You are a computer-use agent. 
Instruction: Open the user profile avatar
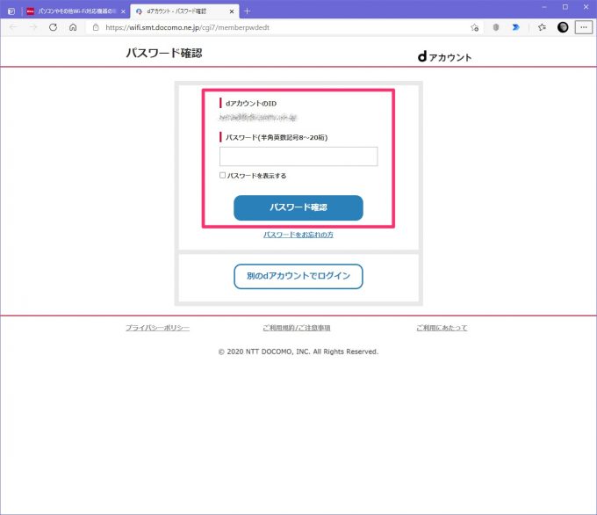(563, 27)
